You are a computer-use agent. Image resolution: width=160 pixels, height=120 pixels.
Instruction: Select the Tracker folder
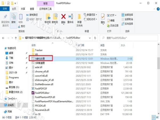[x=37, y=50]
